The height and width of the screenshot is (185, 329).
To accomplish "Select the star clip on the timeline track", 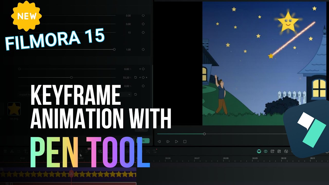I will pyautogui.click(x=68, y=174).
